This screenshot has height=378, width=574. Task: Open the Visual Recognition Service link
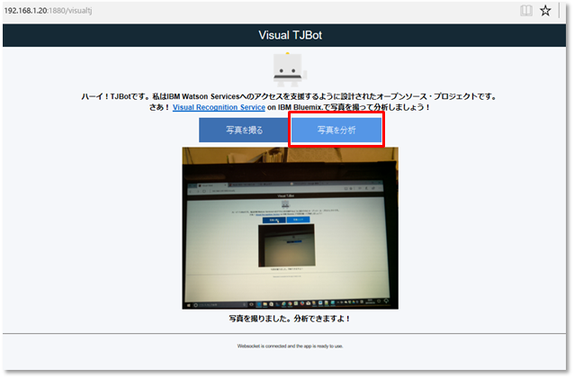tap(219, 107)
